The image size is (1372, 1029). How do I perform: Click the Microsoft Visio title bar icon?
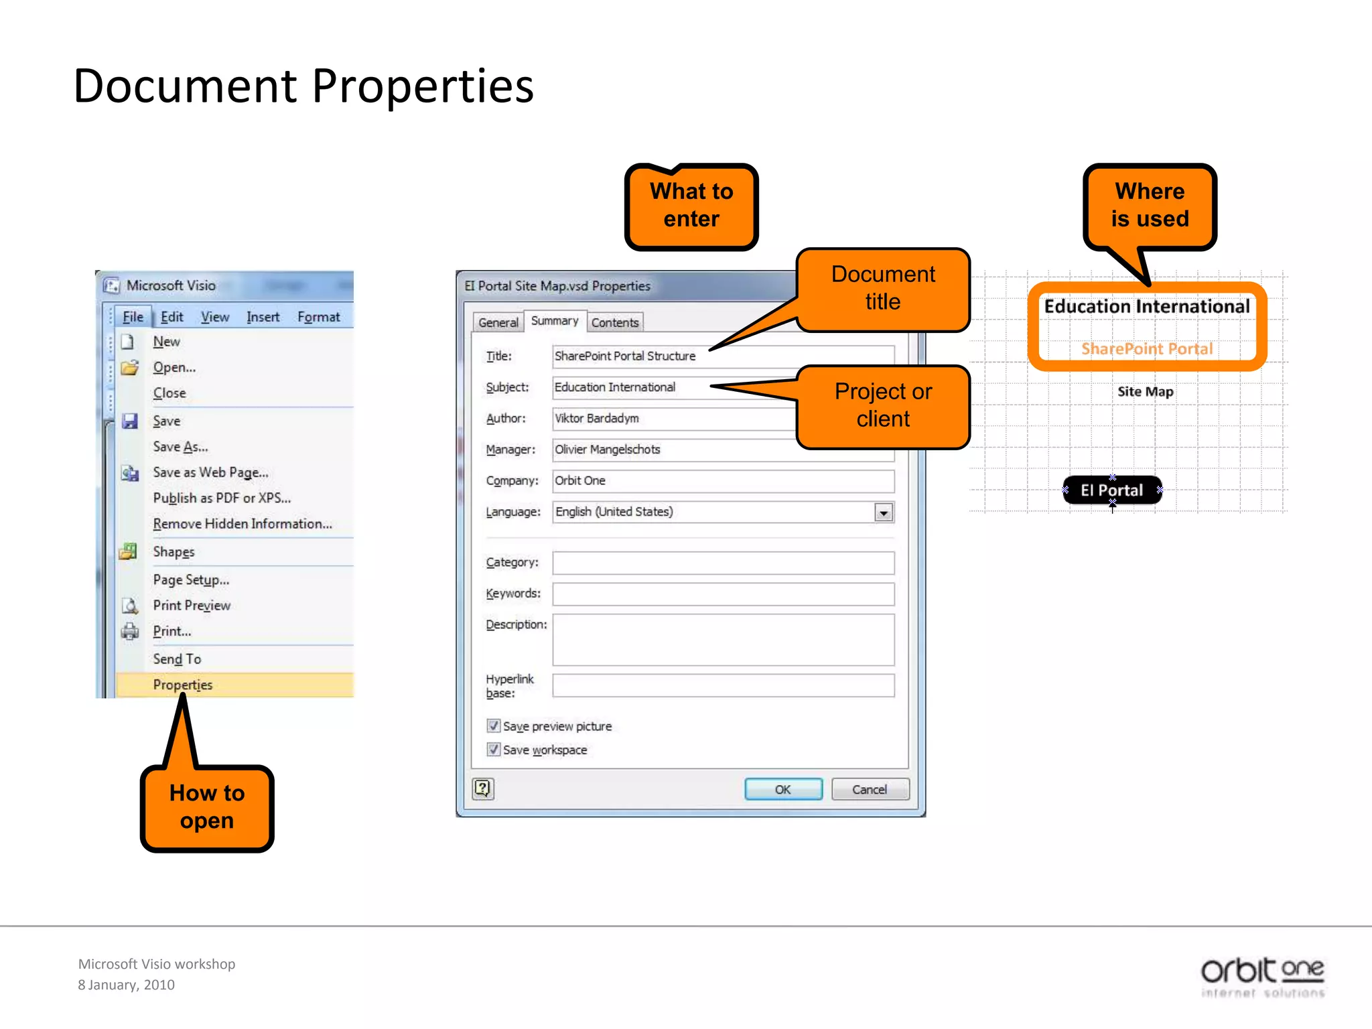pos(111,286)
